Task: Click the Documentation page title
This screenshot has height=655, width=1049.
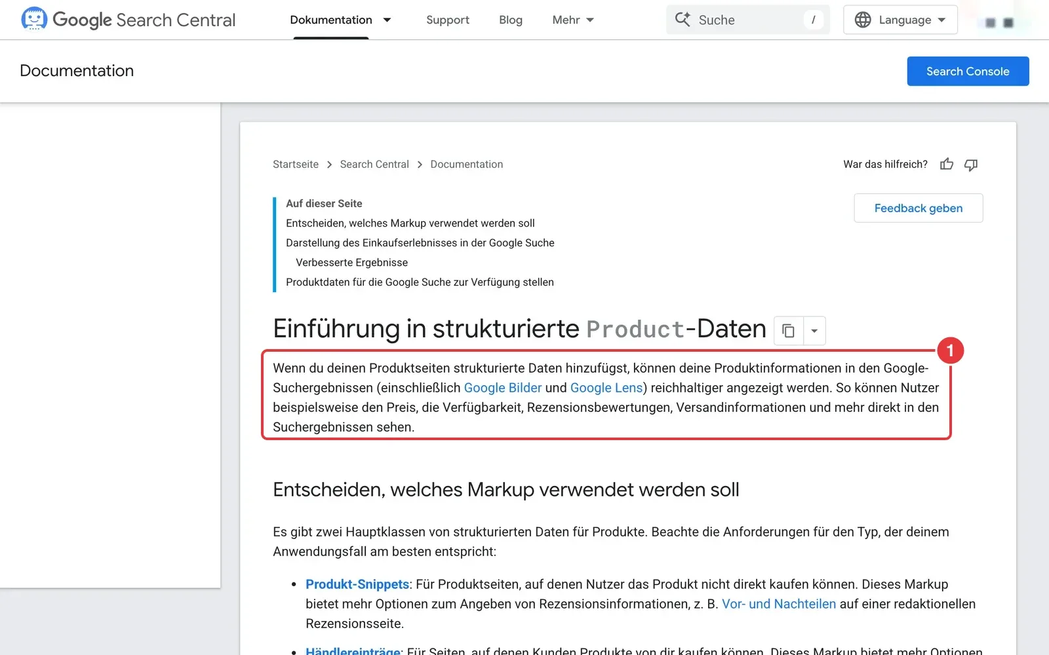Action: (x=77, y=71)
